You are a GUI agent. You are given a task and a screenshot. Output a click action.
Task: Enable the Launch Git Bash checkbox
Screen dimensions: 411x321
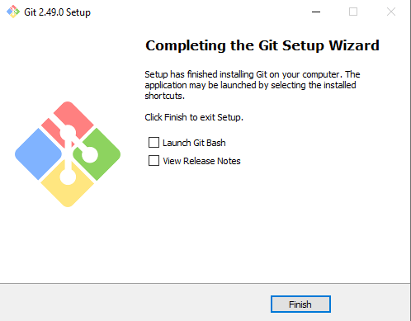pyautogui.click(x=154, y=143)
